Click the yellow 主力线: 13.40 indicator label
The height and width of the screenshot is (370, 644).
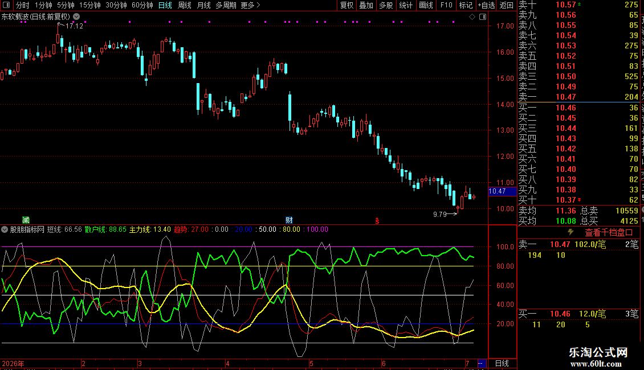tap(150, 229)
